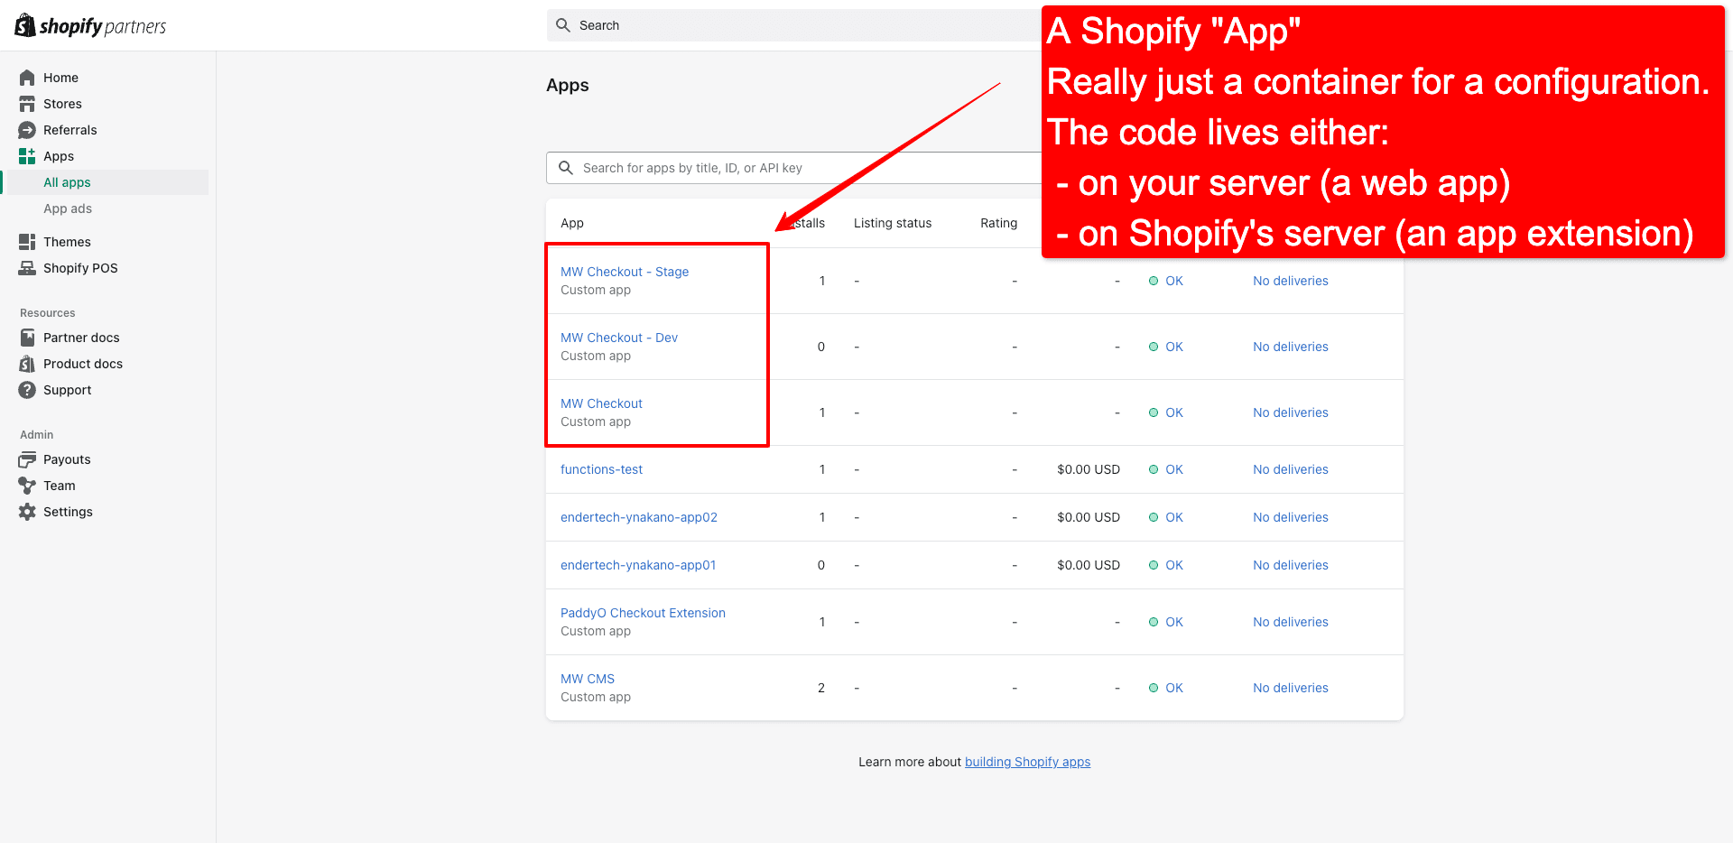Image resolution: width=1733 pixels, height=843 pixels.
Task: Click the Stores storefront icon
Action: [x=27, y=104]
